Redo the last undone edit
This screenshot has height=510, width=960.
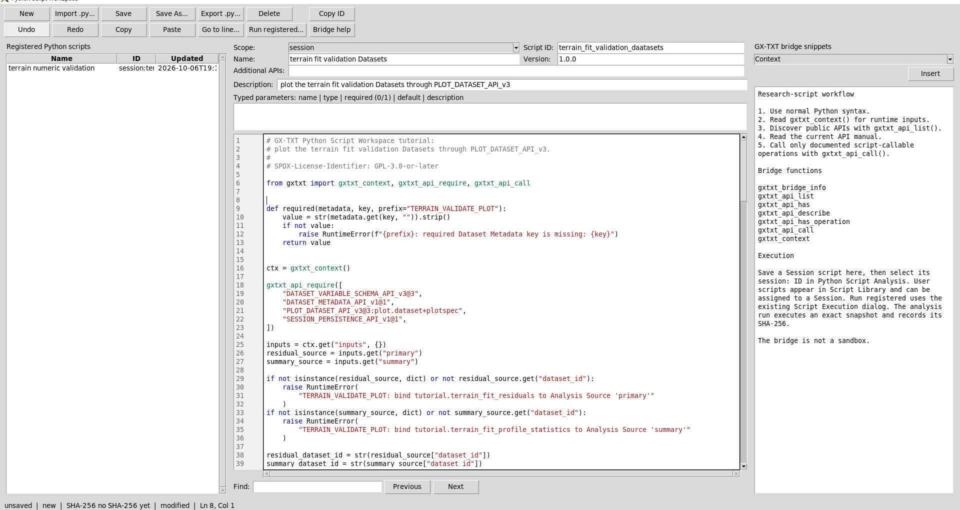[75, 30]
